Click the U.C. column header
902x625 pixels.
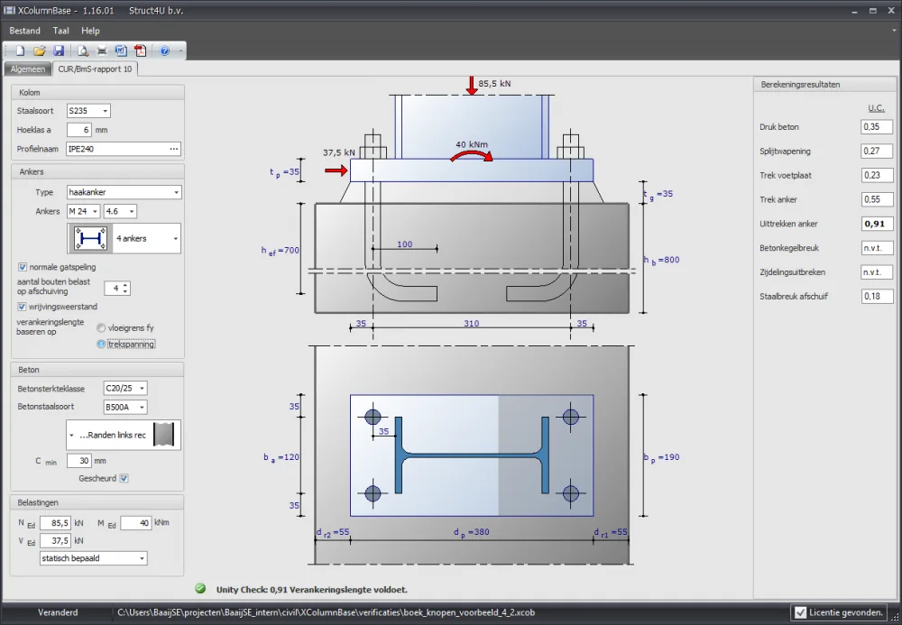(876, 107)
